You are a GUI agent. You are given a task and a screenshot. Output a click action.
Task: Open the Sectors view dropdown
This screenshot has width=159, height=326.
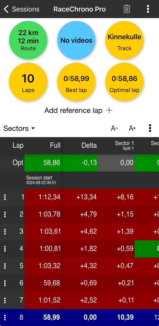[19, 128]
